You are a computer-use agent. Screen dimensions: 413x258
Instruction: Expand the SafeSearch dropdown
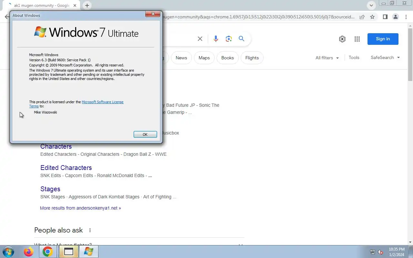point(385,57)
